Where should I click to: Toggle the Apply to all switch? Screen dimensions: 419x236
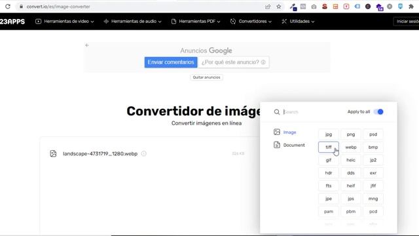(x=378, y=111)
